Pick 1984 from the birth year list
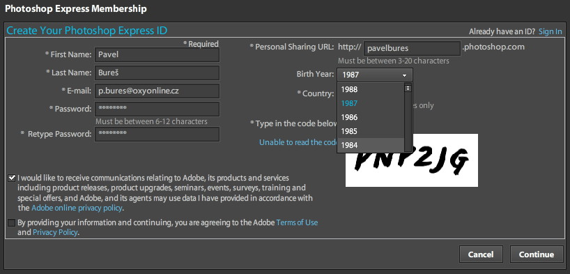The image size is (570, 274). click(371, 145)
